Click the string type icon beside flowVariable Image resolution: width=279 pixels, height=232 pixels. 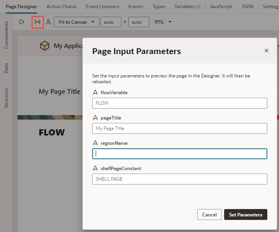point(95,92)
